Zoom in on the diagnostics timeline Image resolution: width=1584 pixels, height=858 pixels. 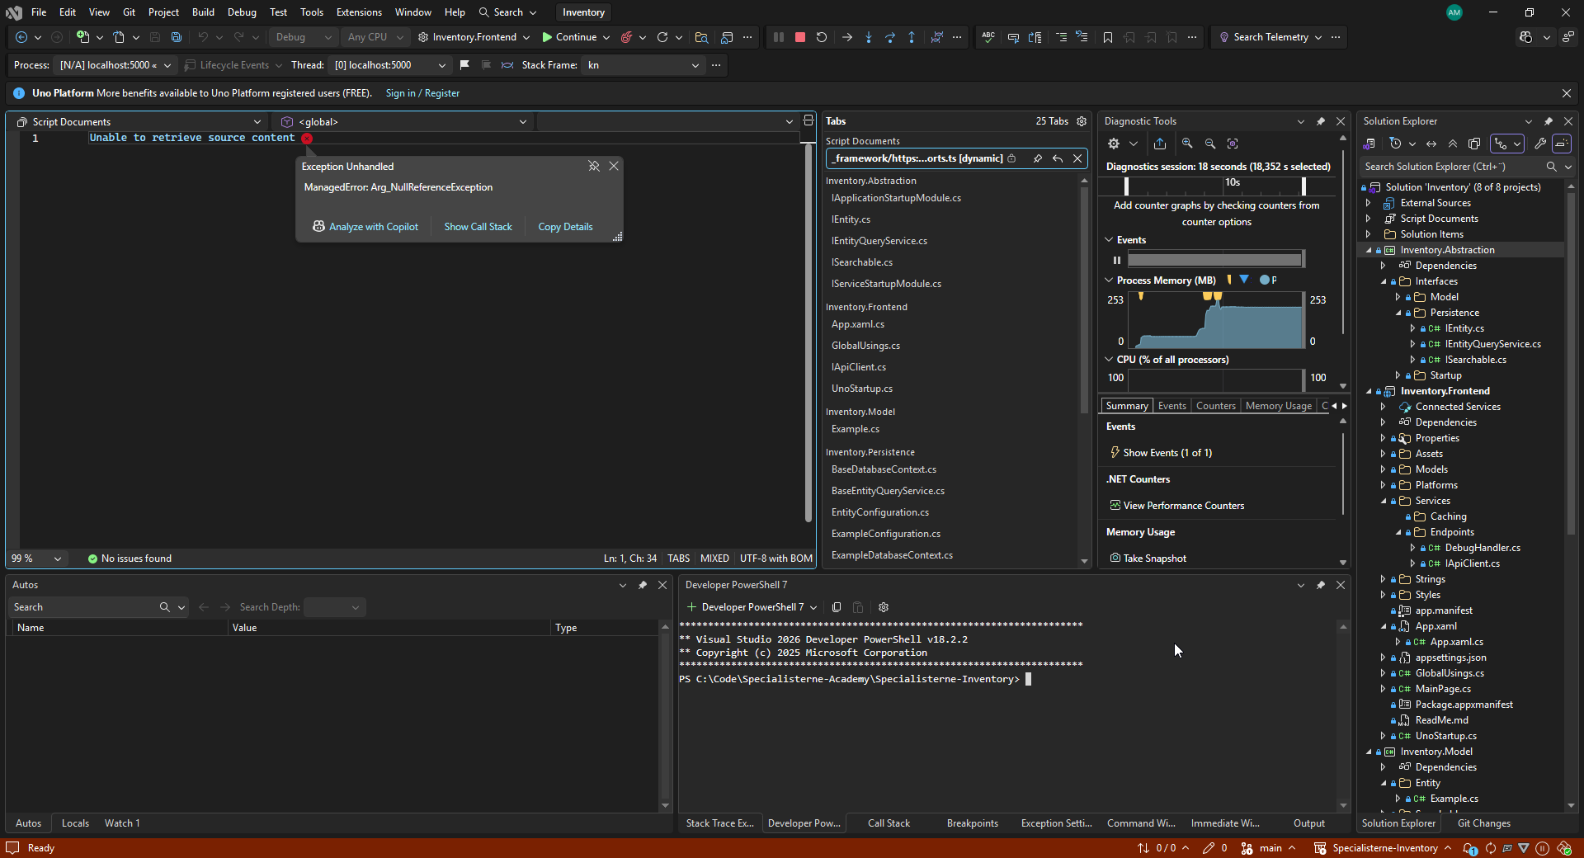1187,144
